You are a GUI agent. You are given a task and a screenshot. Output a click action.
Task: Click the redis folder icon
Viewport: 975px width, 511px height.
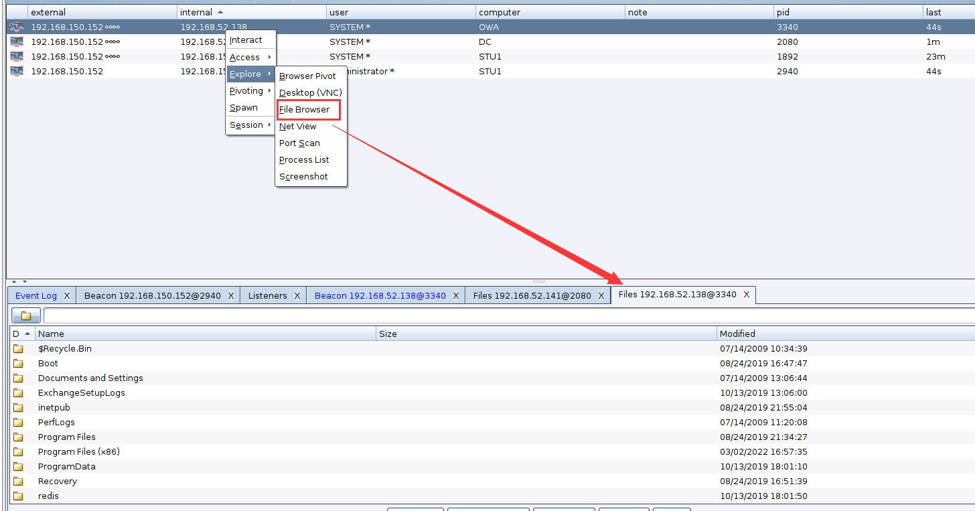(x=18, y=496)
